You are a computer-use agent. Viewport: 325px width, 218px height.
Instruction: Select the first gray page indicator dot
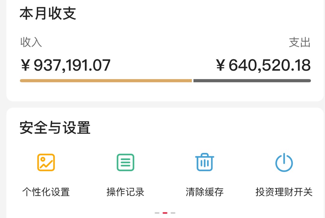[x=157, y=213]
